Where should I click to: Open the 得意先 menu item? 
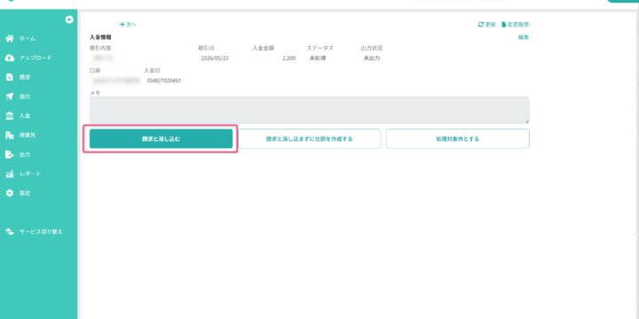coord(28,135)
